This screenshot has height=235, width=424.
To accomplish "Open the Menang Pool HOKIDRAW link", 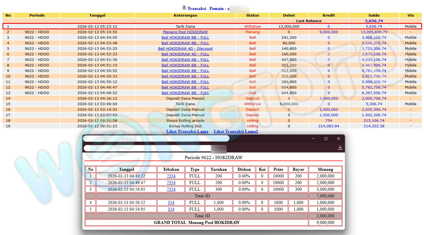I will coord(185,32).
